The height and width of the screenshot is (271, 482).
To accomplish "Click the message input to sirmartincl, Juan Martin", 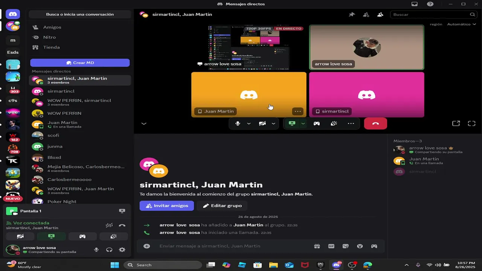I will 233,246.
